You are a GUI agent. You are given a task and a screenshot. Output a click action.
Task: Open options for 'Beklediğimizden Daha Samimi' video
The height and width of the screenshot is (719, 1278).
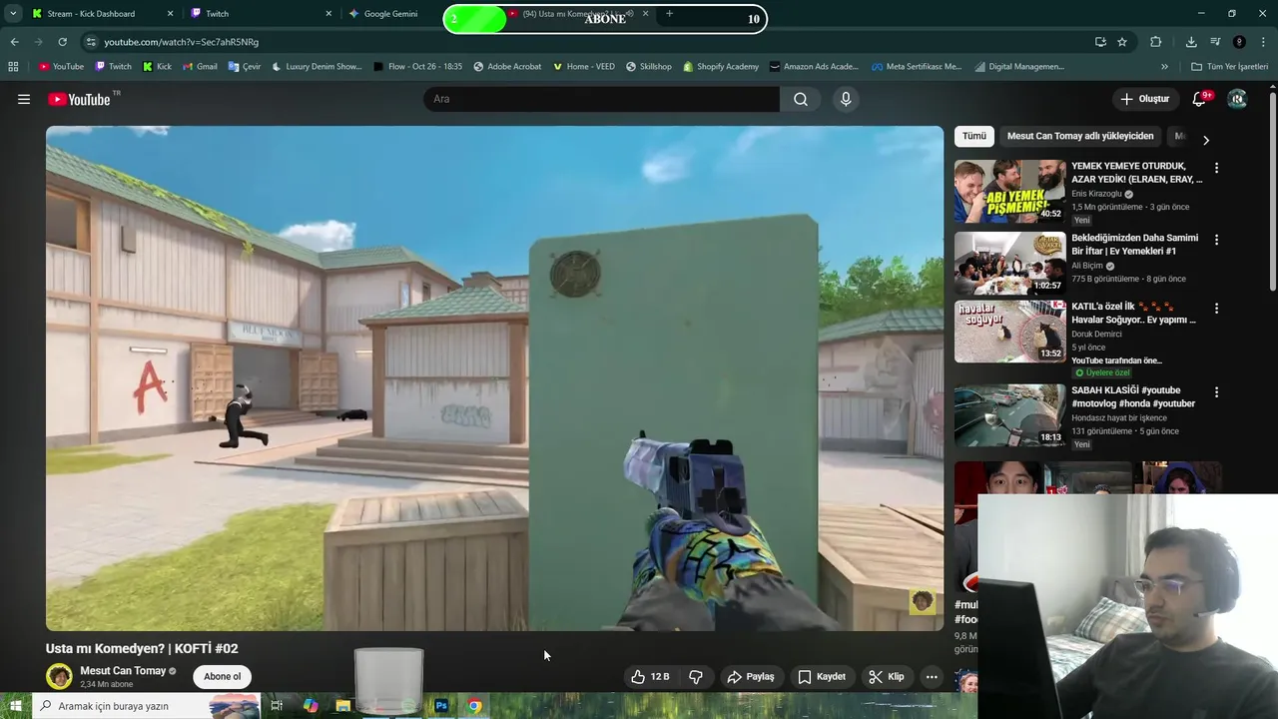1216,240
